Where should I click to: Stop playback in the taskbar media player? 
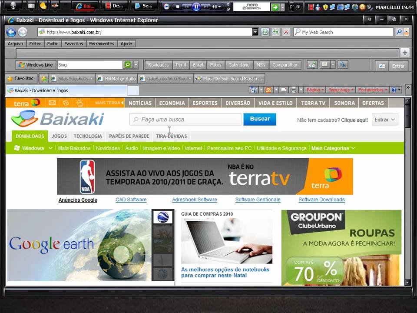tap(178, 7)
